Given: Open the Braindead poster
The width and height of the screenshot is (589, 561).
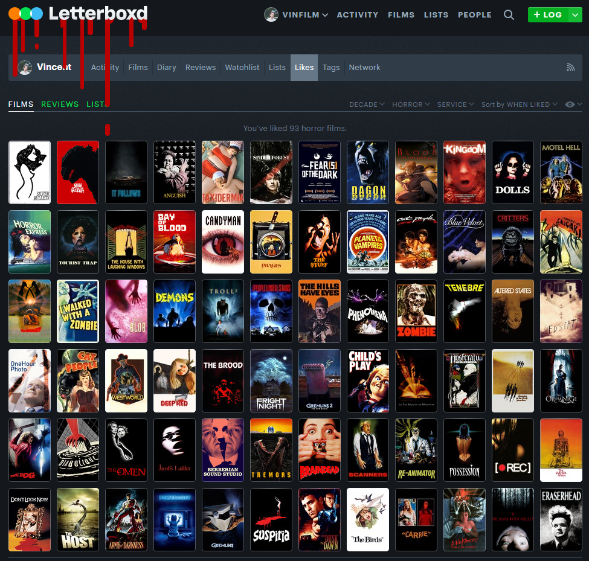Looking at the screenshot, I should pos(320,450).
